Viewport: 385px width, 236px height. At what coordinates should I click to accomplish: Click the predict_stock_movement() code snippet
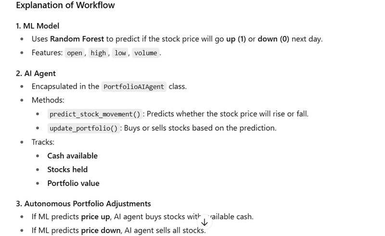click(95, 114)
